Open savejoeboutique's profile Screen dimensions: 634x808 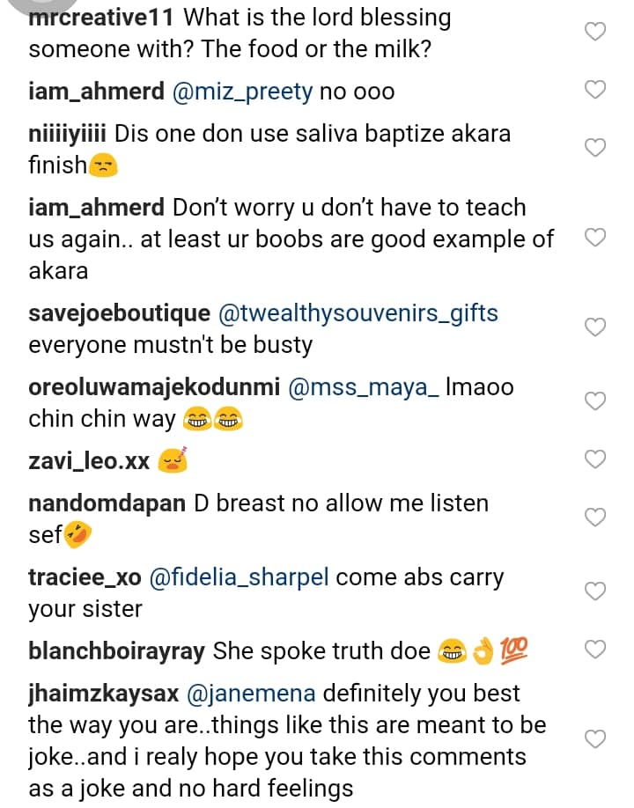pos(120,313)
